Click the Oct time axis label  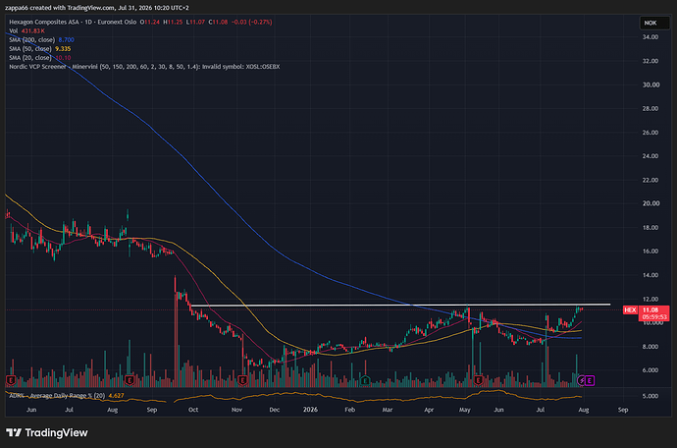coord(193,410)
